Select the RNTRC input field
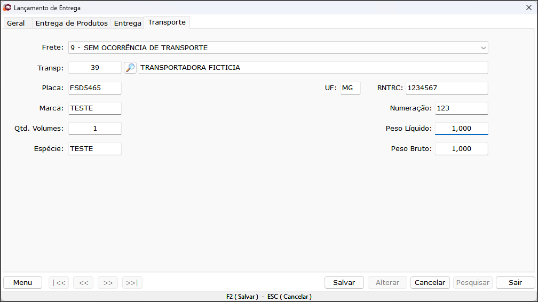The width and height of the screenshot is (538, 302). coord(447,88)
